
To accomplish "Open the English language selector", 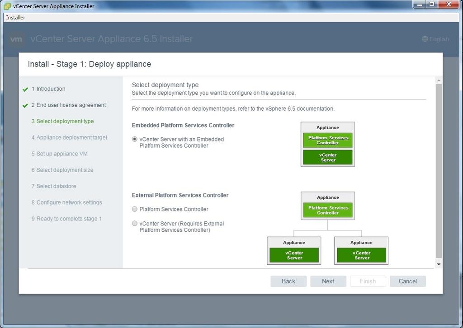I will click(x=435, y=39).
